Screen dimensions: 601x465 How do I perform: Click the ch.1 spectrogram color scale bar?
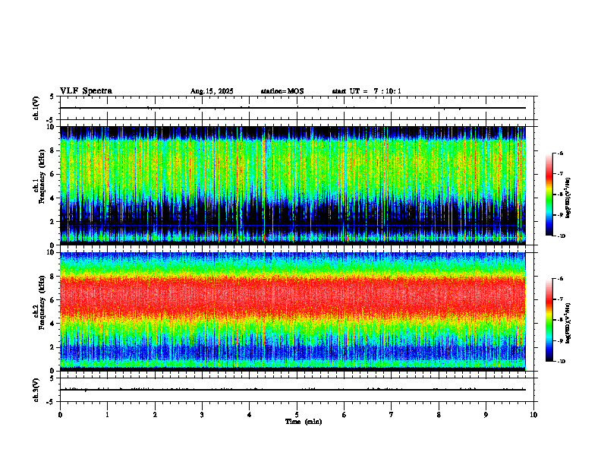(x=549, y=195)
